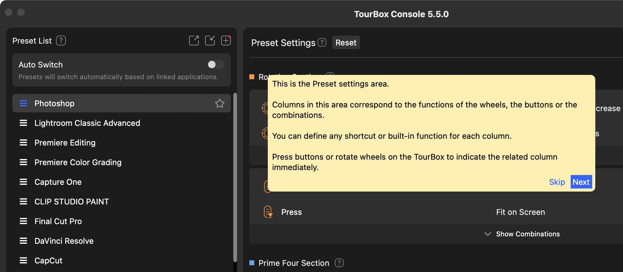Viewport: 623px width, 272px height.
Task: Open Preset List help question mark
Action: pyautogui.click(x=61, y=41)
